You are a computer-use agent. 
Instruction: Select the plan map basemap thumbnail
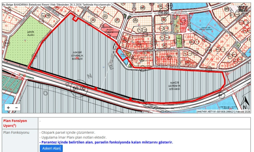click(234, 9)
